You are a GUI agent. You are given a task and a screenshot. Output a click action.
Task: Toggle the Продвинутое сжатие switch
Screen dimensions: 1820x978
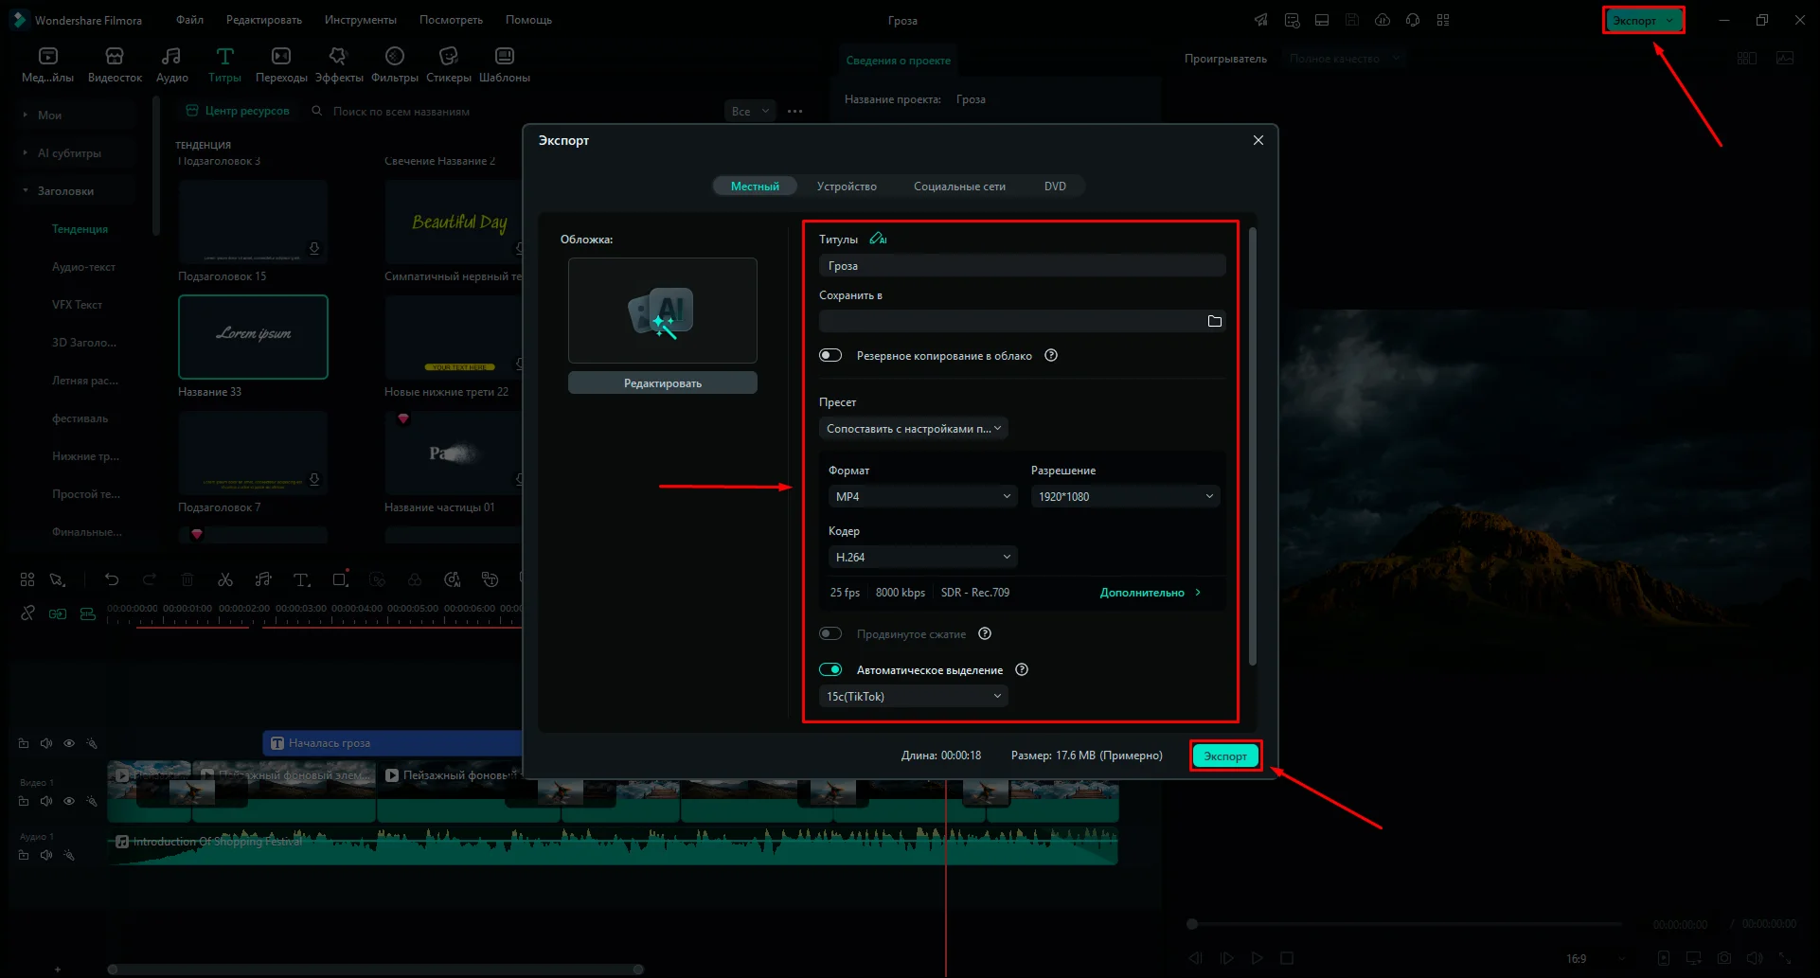tap(830, 634)
